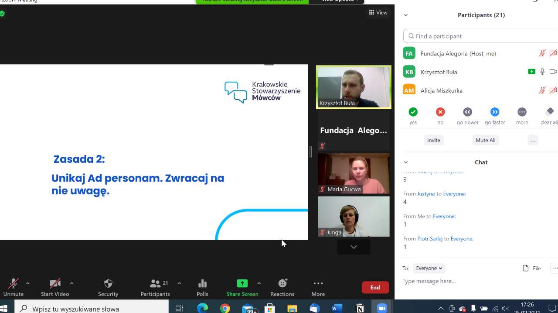Image resolution: width=558 pixels, height=313 pixels.
Task: Open the Security shield icon
Action: point(108,283)
